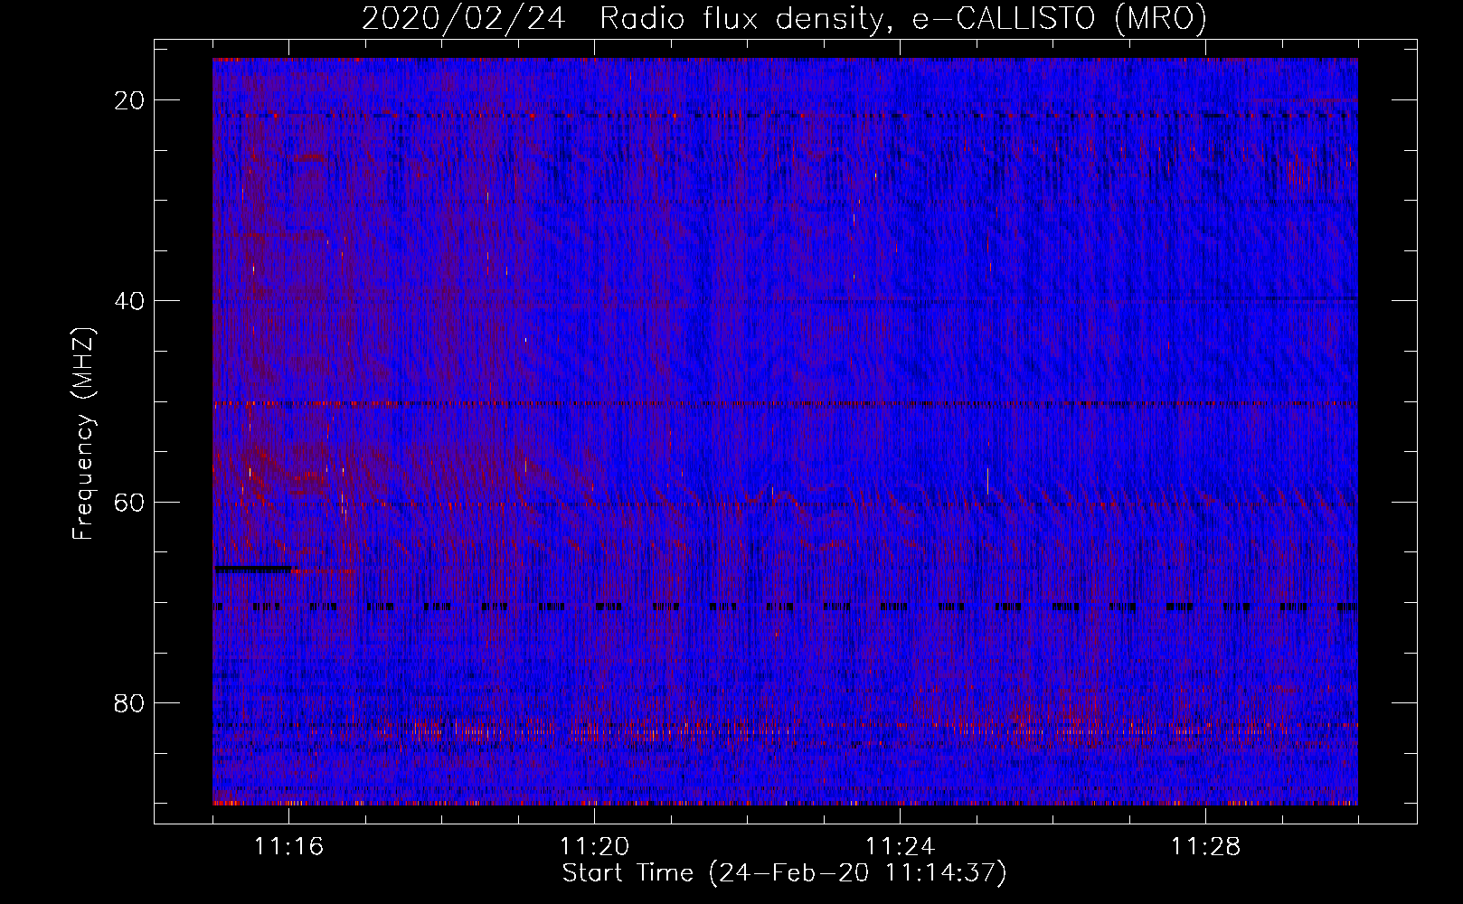This screenshot has height=904, width=1463.
Task: Click the '11:24' time tick label
Action: point(900,847)
